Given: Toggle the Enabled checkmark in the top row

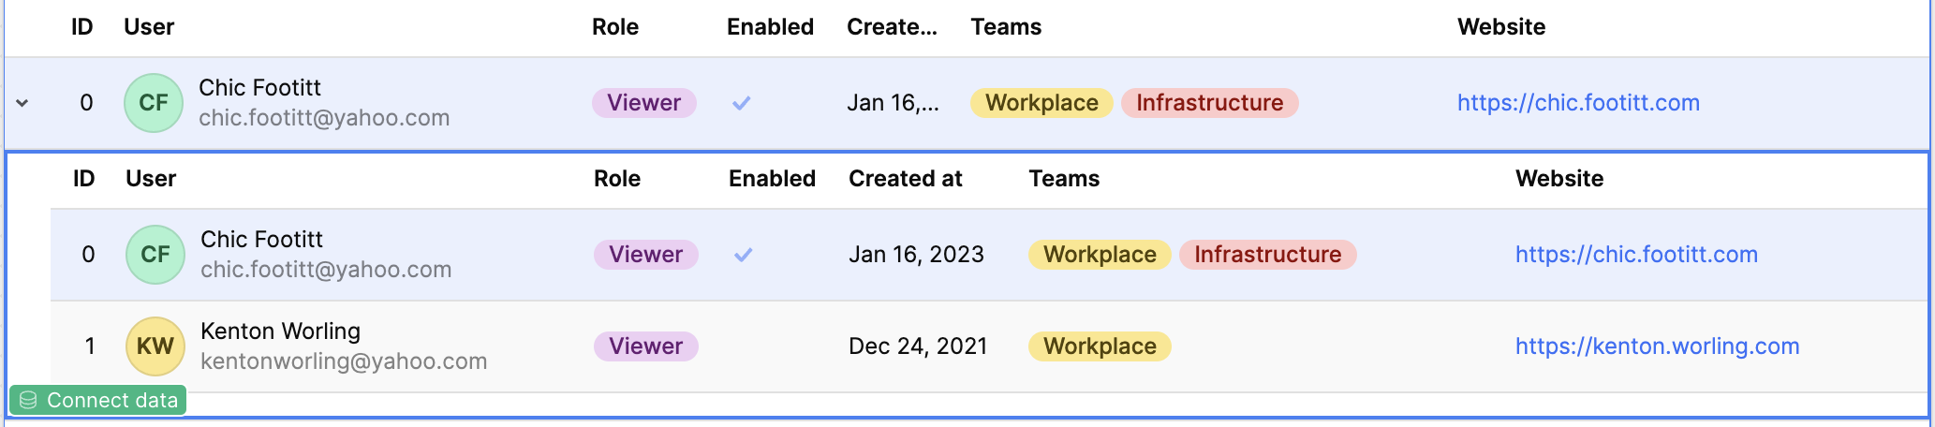Looking at the screenshot, I should point(741,103).
